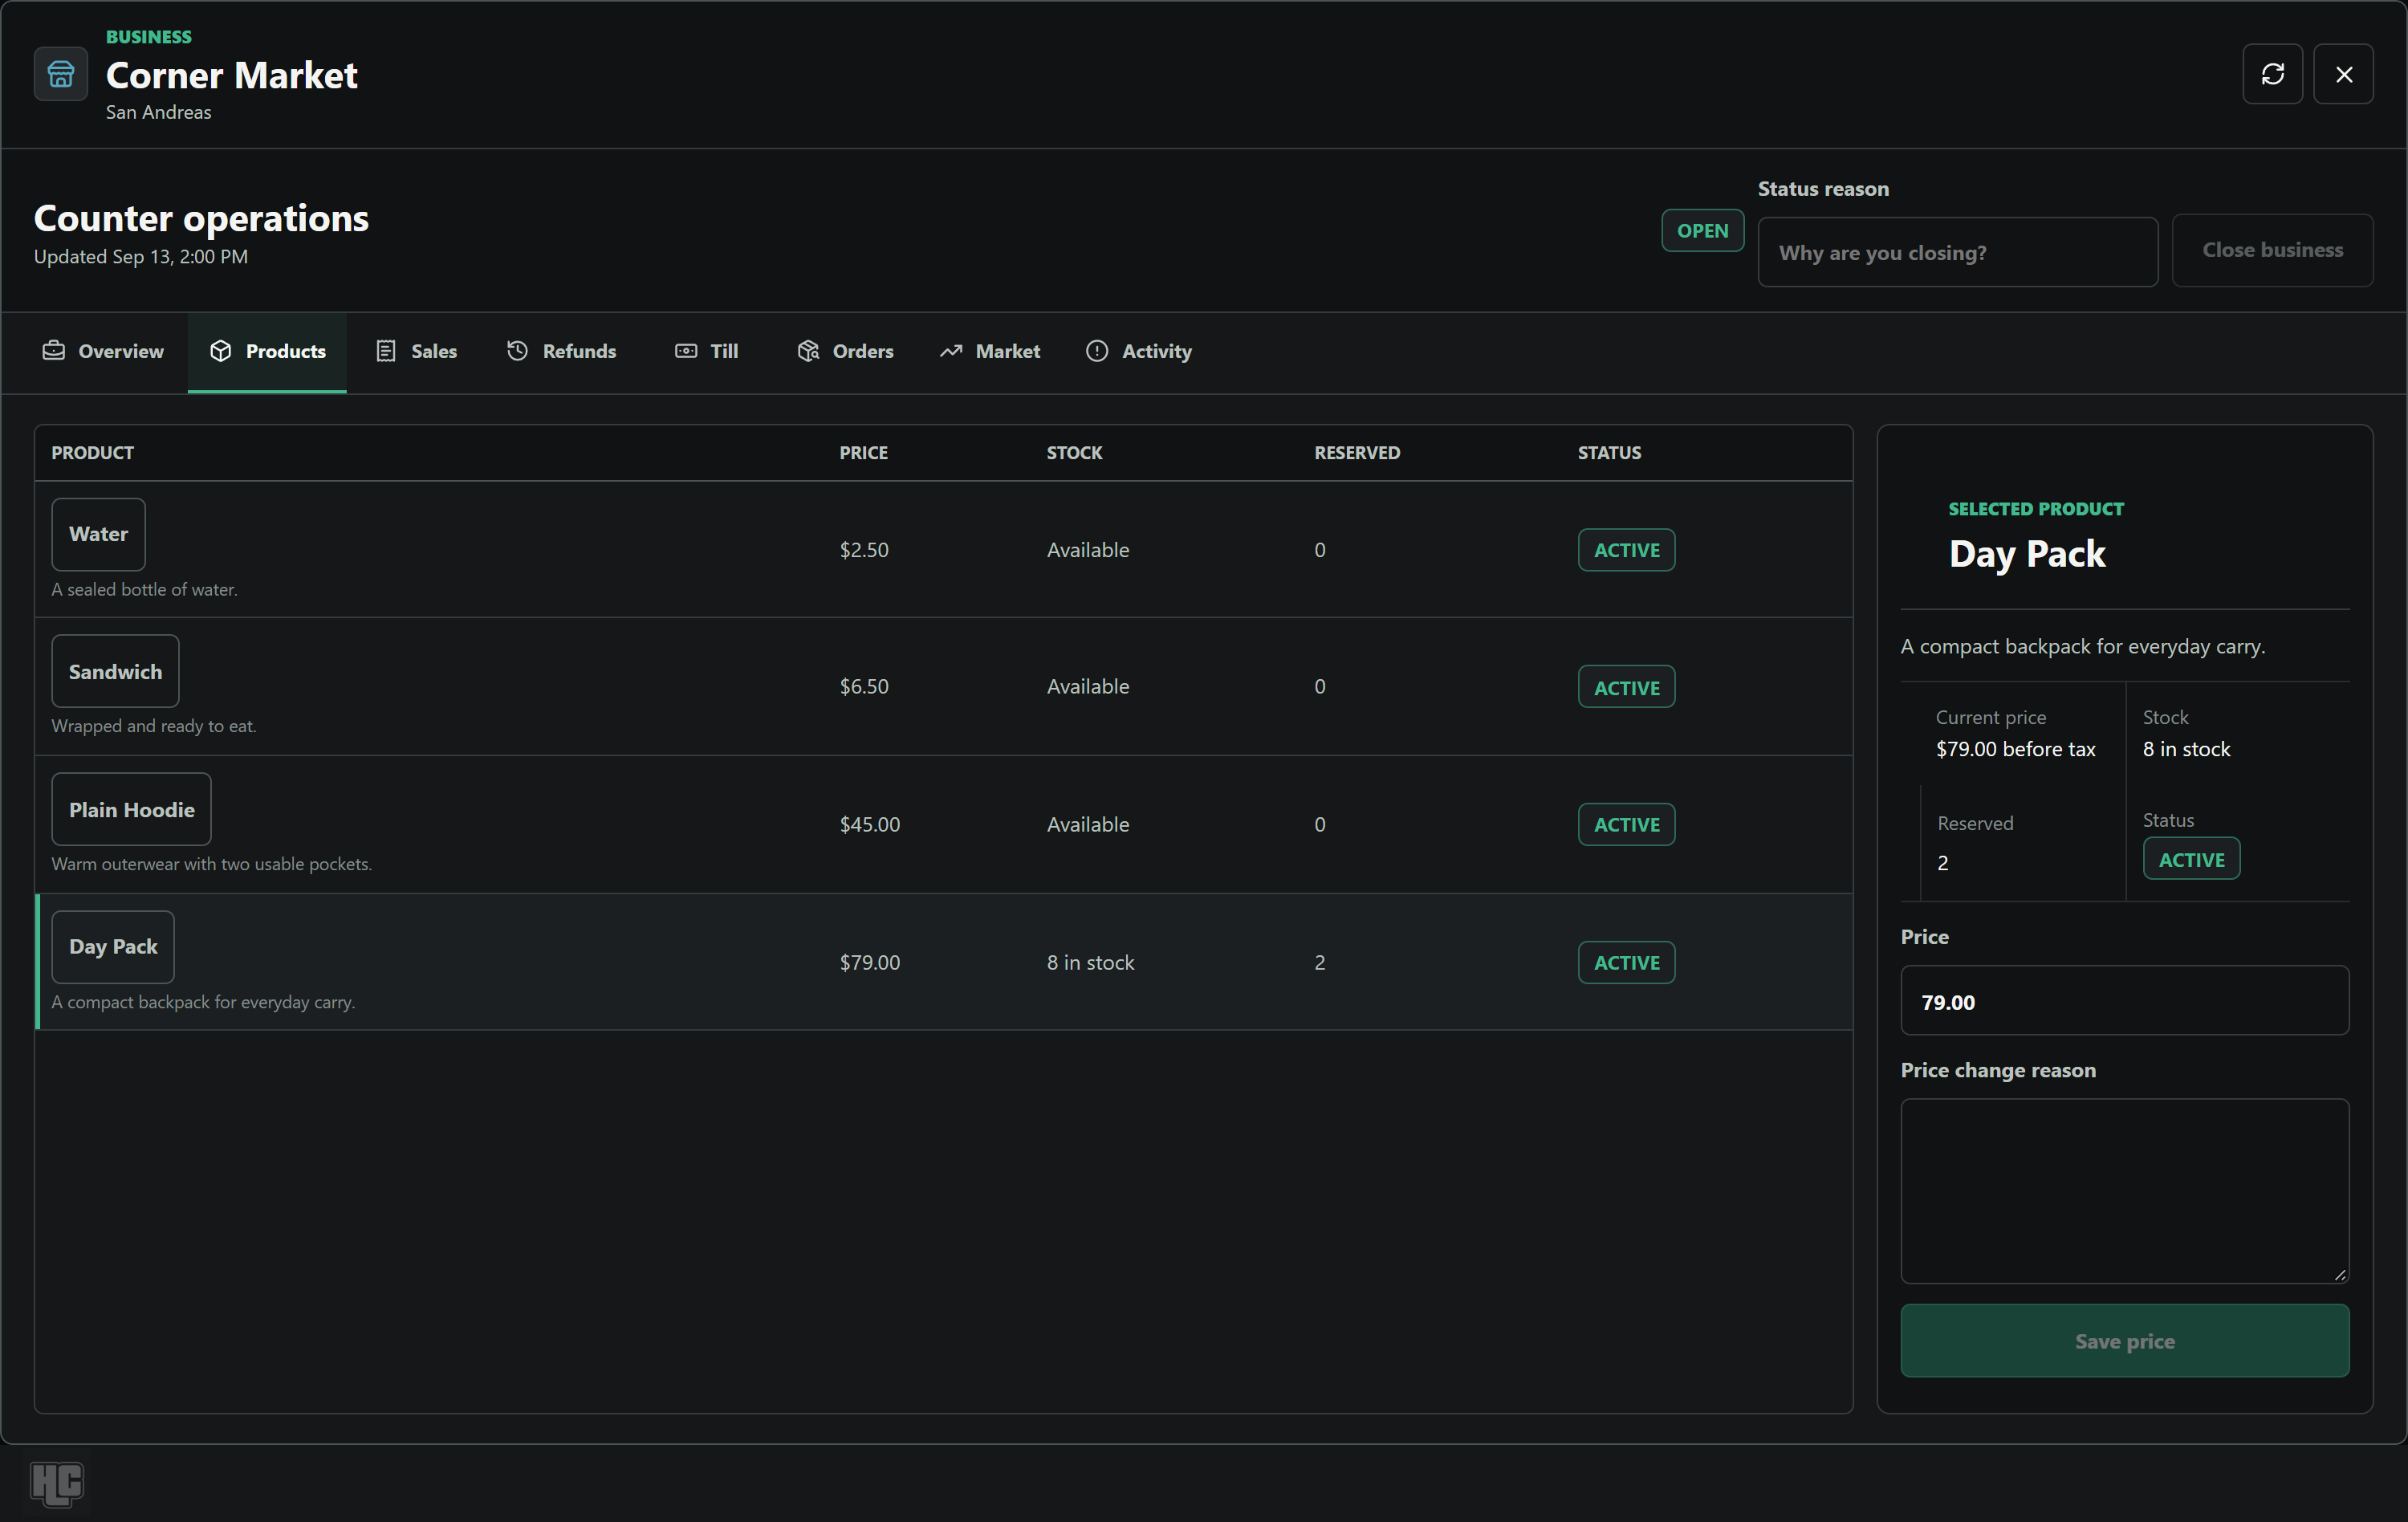
Task: Click the ACTIVE badge in Water row
Action: (1626, 550)
